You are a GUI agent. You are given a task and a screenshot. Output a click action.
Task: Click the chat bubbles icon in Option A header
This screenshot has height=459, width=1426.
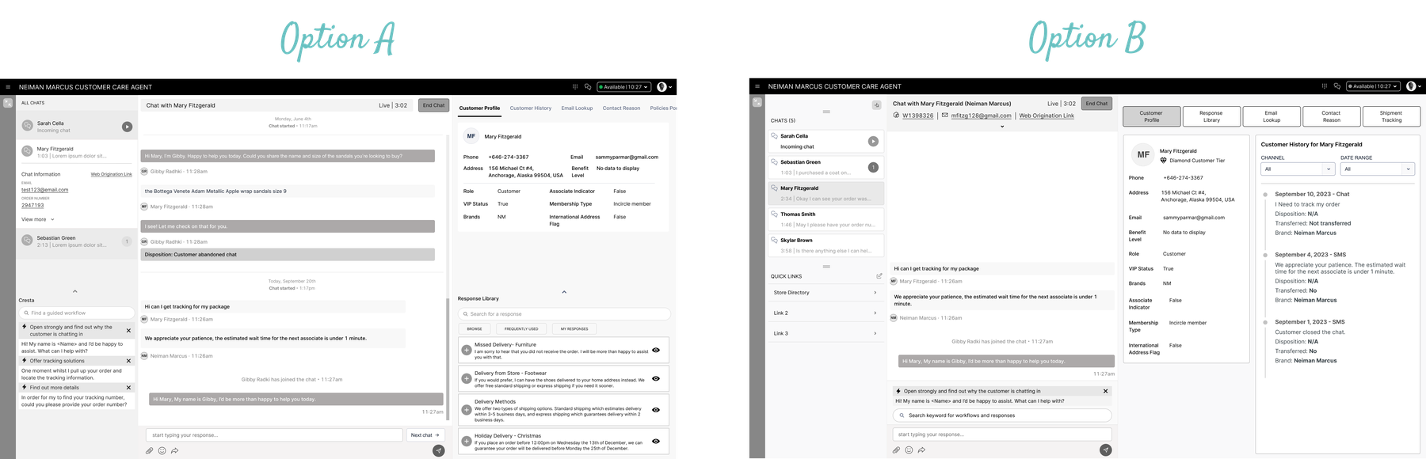[x=588, y=87]
